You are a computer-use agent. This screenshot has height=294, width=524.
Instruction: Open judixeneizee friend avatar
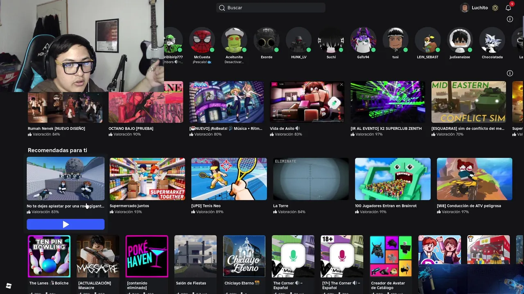[x=460, y=40]
